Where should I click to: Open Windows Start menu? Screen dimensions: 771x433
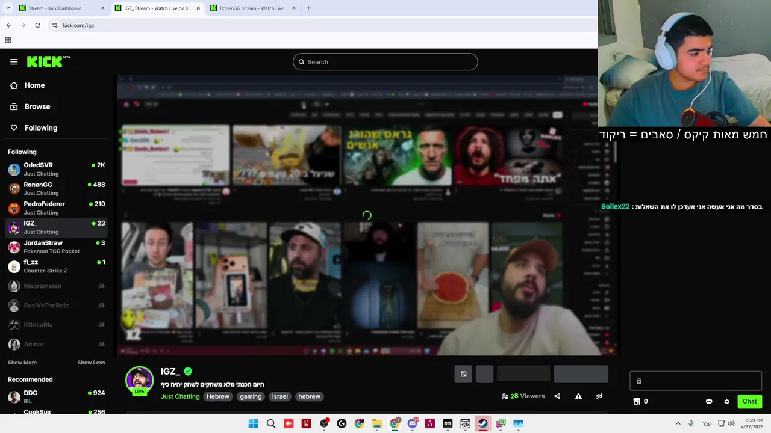(x=253, y=423)
